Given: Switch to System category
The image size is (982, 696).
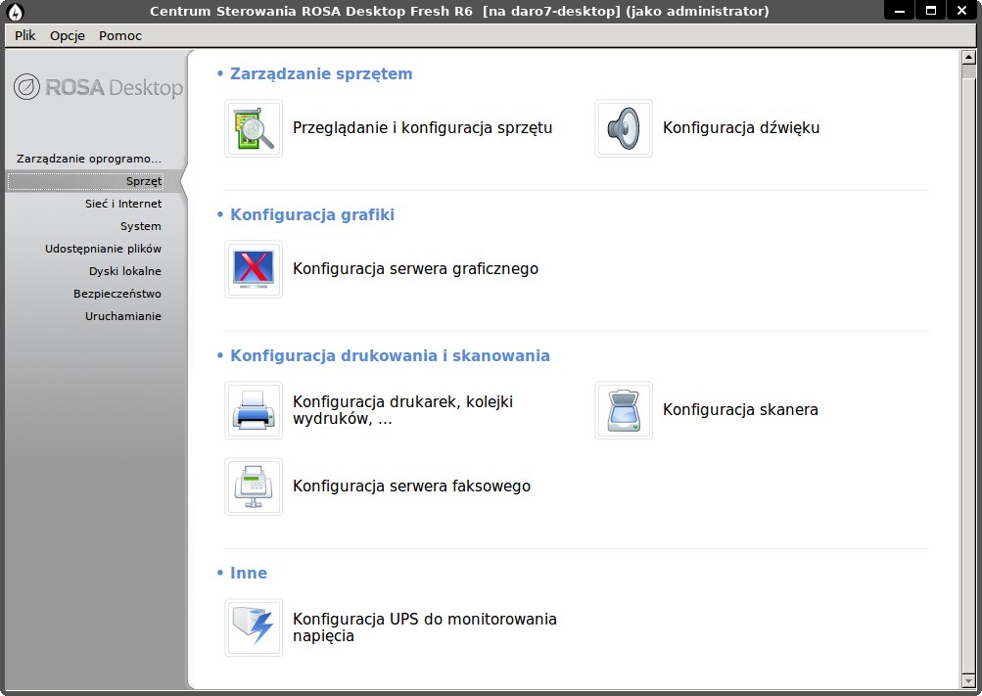Looking at the screenshot, I should click(x=141, y=226).
